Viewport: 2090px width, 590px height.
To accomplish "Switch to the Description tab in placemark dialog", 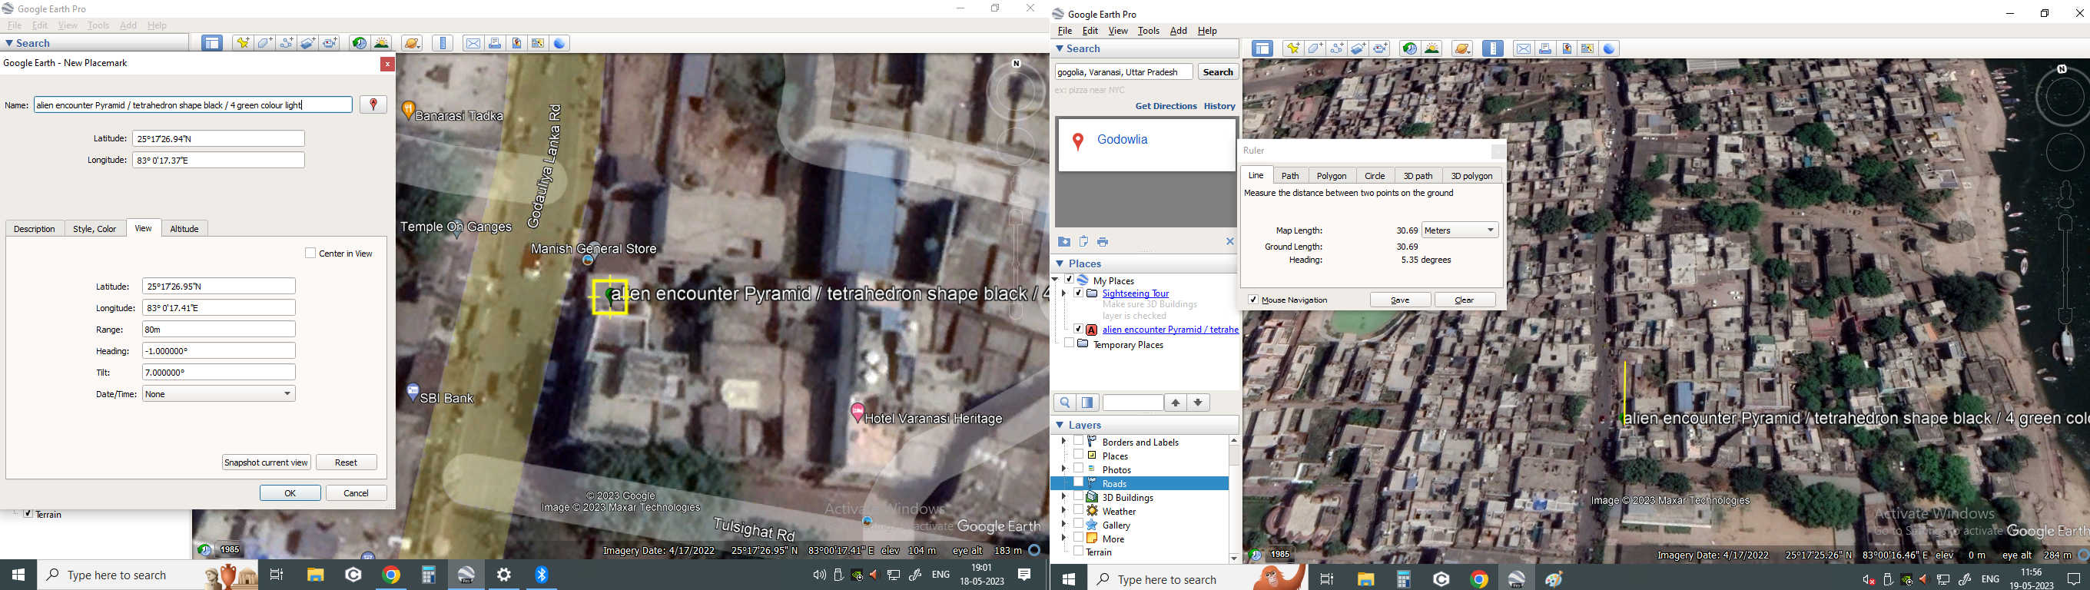I will click(x=35, y=229).
